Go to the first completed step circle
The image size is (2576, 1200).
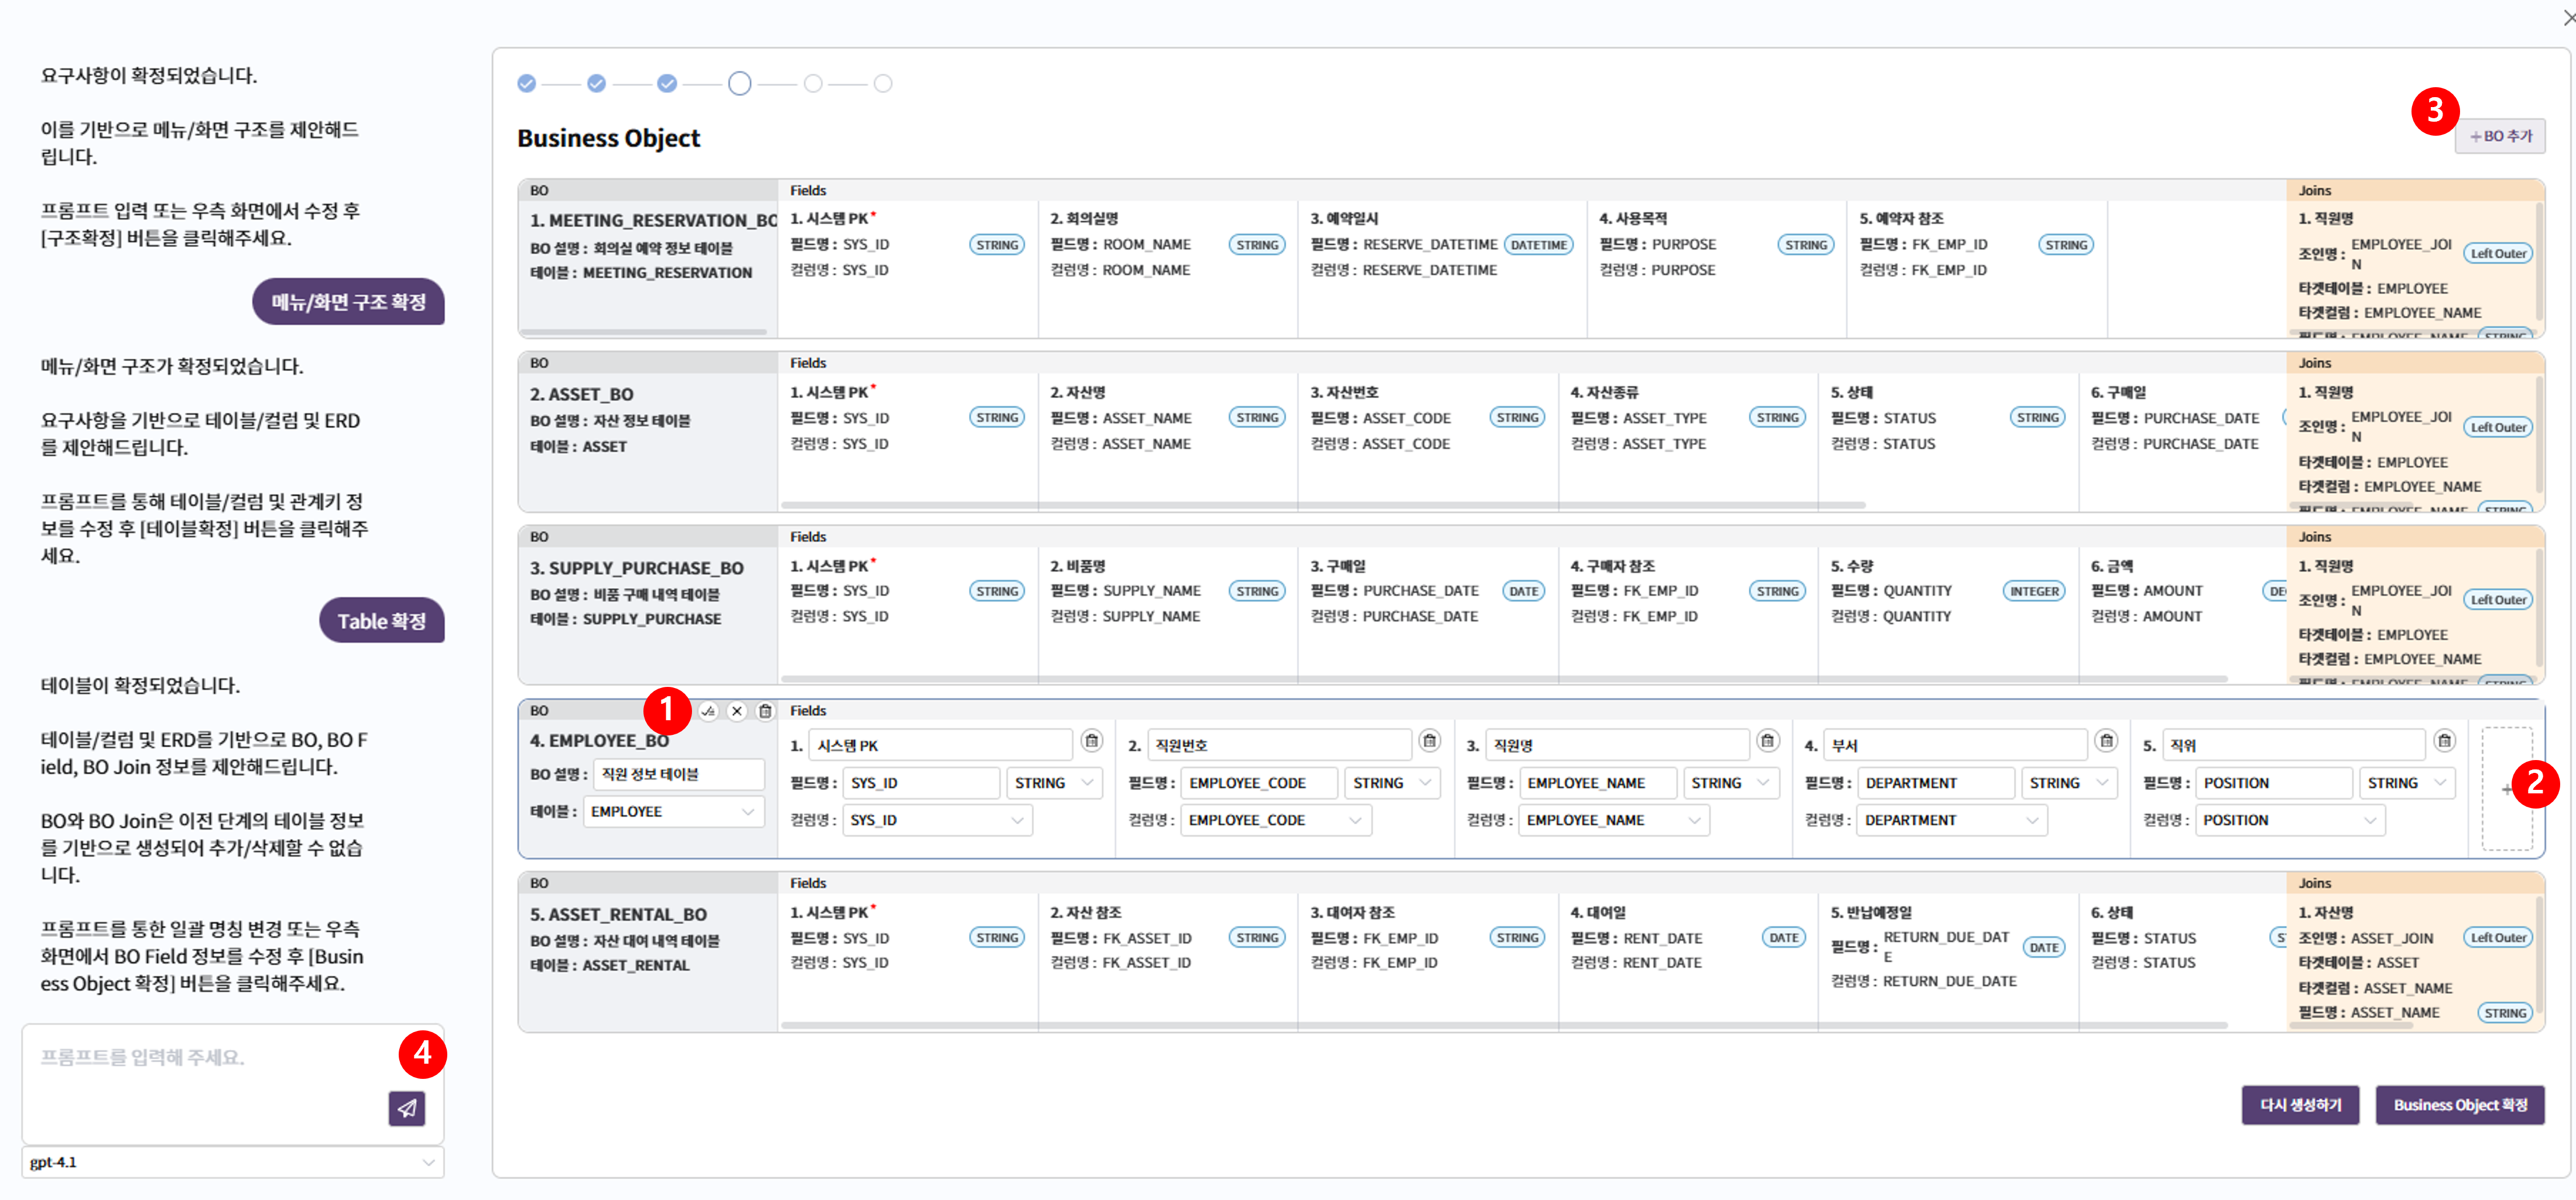[527, 84]
